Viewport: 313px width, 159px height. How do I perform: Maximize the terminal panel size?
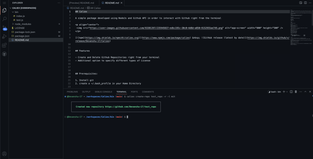[305, 92]
